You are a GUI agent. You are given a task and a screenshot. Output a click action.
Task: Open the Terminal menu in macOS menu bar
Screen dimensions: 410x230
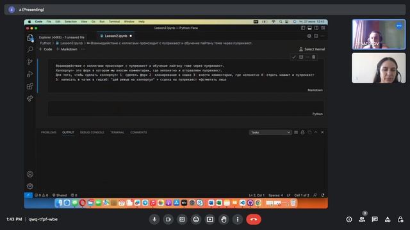[114, 22]
